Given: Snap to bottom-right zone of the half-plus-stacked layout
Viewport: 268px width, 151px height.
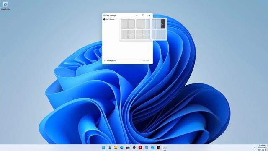Looking at the screenshot, I should tap(131, 37).
